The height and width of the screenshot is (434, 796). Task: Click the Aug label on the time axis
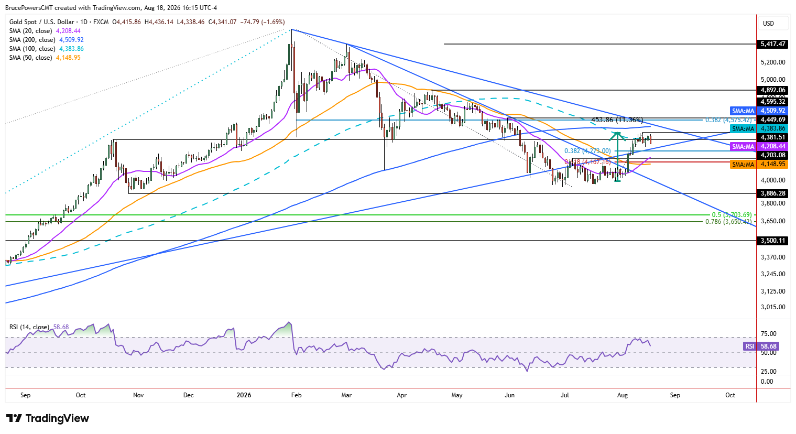pyautogui.click(x=623, y=395)
